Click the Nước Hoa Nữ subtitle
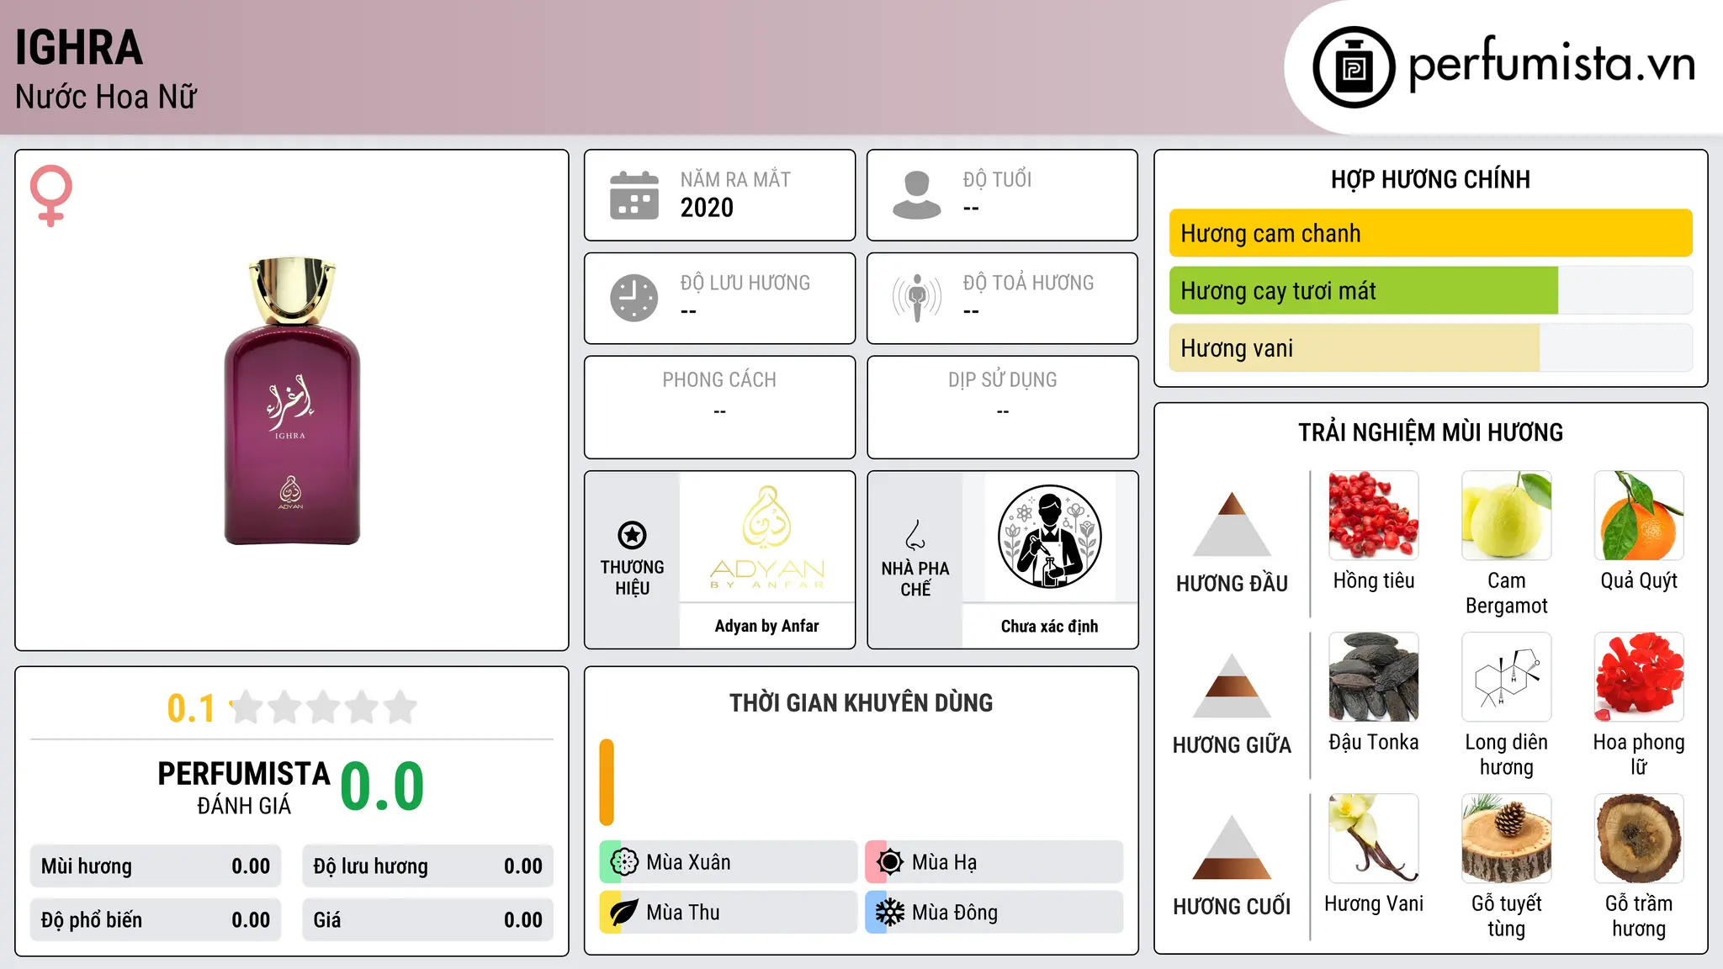The image size is (1723, 969). (106, 98)
